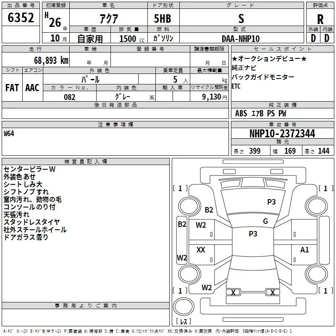Click the recycle deposit 9,130 円
Screen dimensions: 336x336
(215, 97)
